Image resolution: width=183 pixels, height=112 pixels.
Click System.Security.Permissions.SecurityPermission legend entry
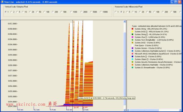click(158, 62)
